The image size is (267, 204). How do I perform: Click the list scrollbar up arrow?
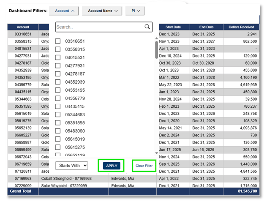pyautogui.click(x=156, y=38)
